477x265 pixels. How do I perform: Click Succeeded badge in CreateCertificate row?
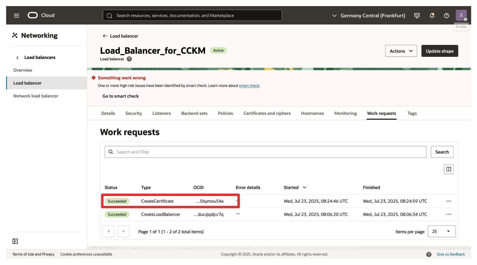117,201
